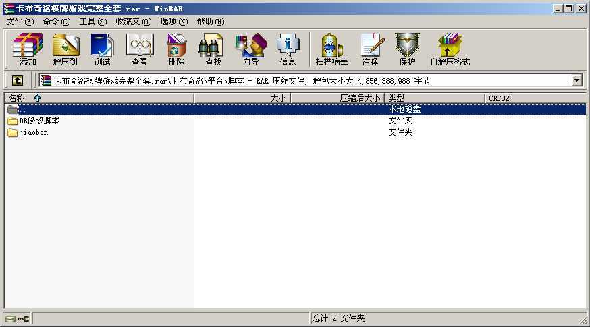The image size is (590, 327).
Task: Click the drive icon in status bar
Action: [11, 319]
